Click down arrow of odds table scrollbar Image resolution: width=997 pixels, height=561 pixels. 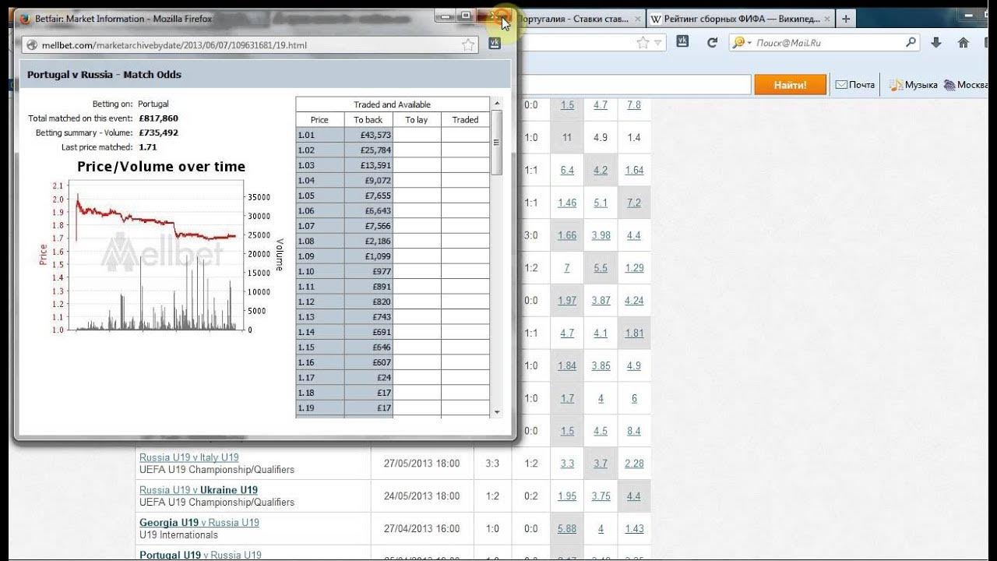click(497, 411)
